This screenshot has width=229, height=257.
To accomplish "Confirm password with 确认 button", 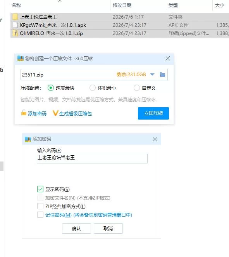I will coord(76,228).
